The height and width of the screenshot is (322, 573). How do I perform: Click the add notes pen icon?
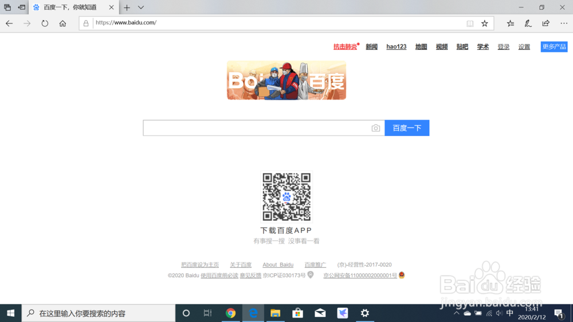528,23
